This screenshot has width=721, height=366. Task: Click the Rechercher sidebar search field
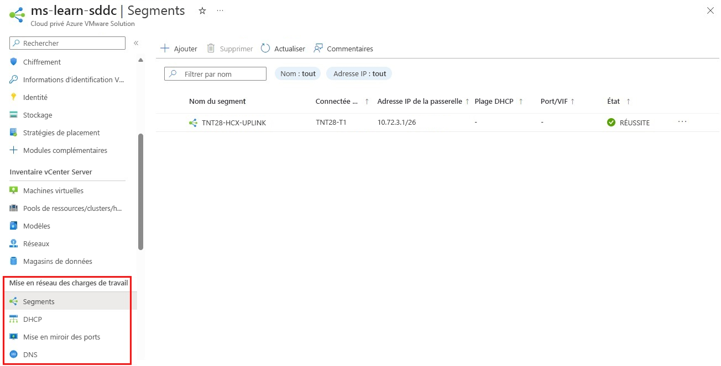(x=67, y=43)
